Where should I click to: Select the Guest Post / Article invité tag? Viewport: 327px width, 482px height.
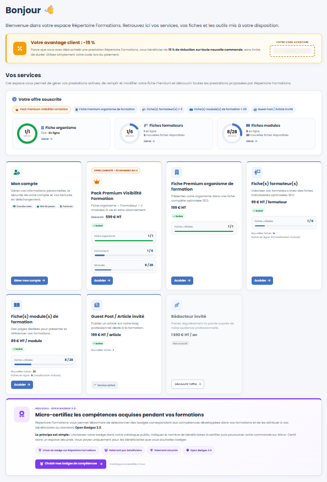[273, 110]
